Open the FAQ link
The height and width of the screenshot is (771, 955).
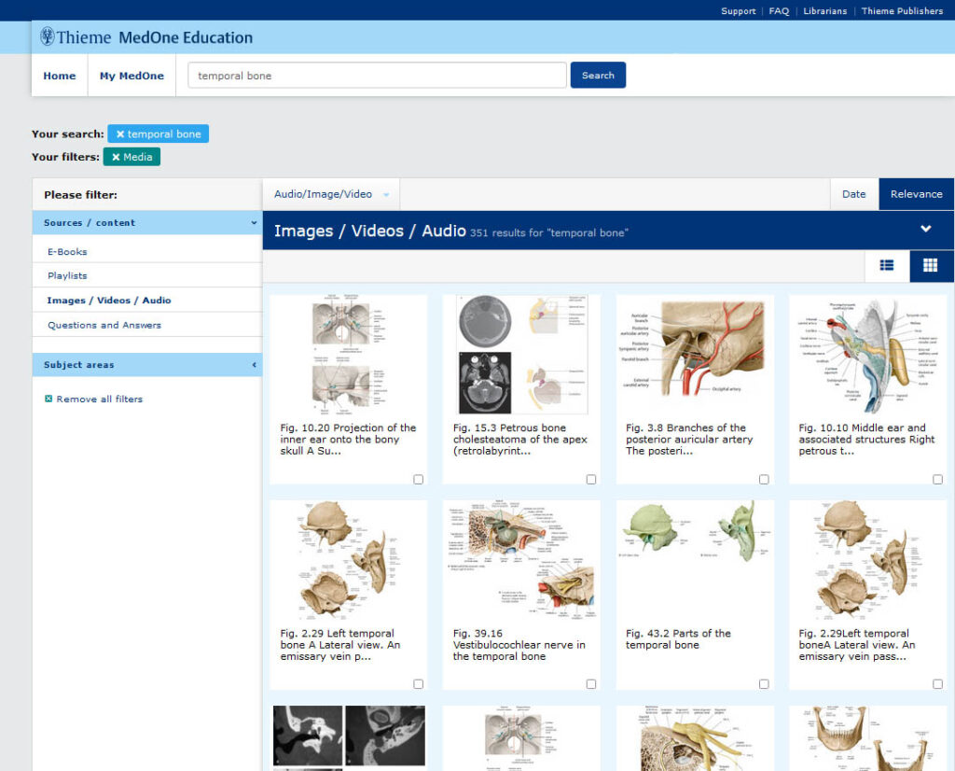click(x=779, y=10)
